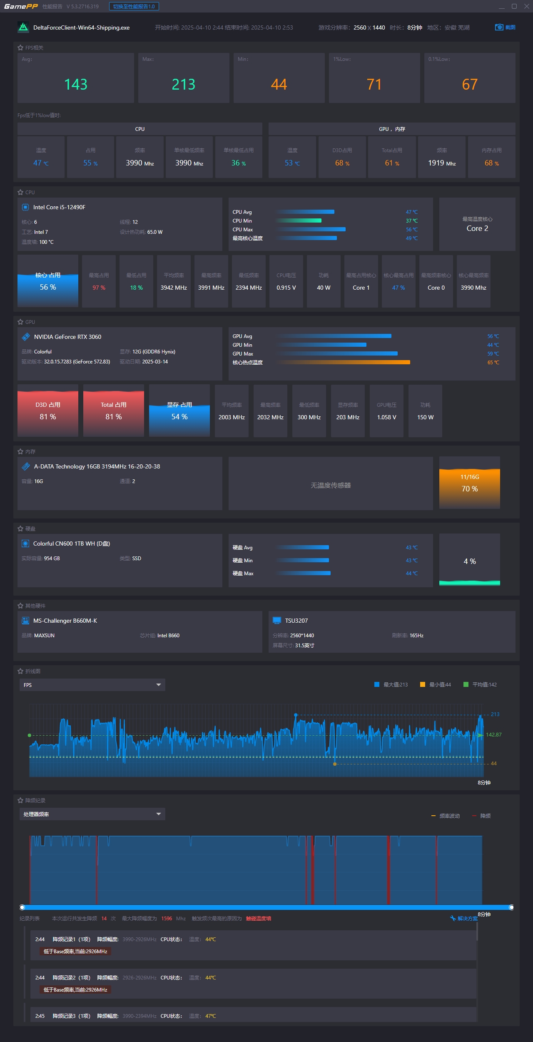The height and width of the screenshot is (1042, 533).
Task: Click the Intel Core i5-12490F chip icon
Action: point(25,208)
